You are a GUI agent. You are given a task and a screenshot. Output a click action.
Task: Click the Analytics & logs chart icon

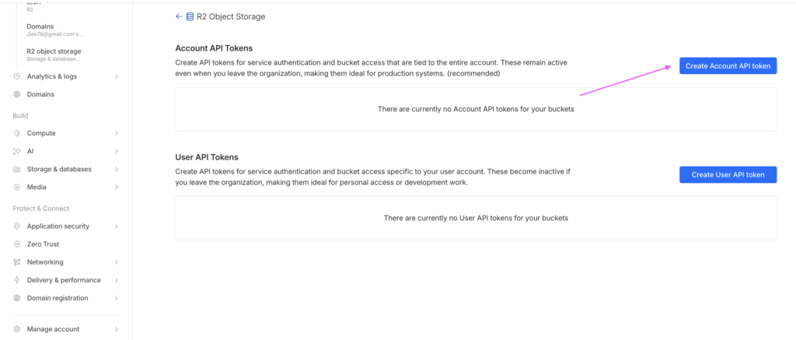pyautogui.click(x=17, y=76)
